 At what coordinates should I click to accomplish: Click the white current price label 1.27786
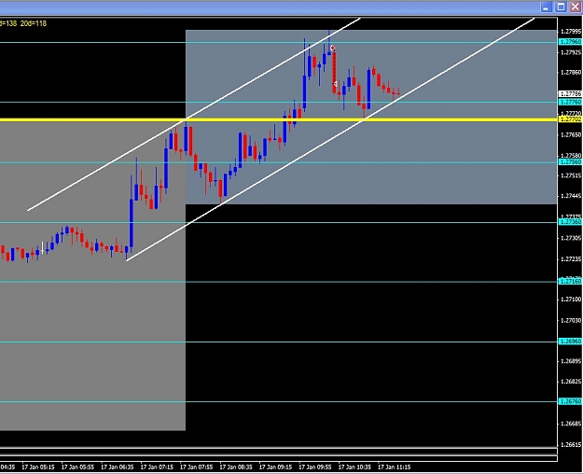[x=570, y=94]
